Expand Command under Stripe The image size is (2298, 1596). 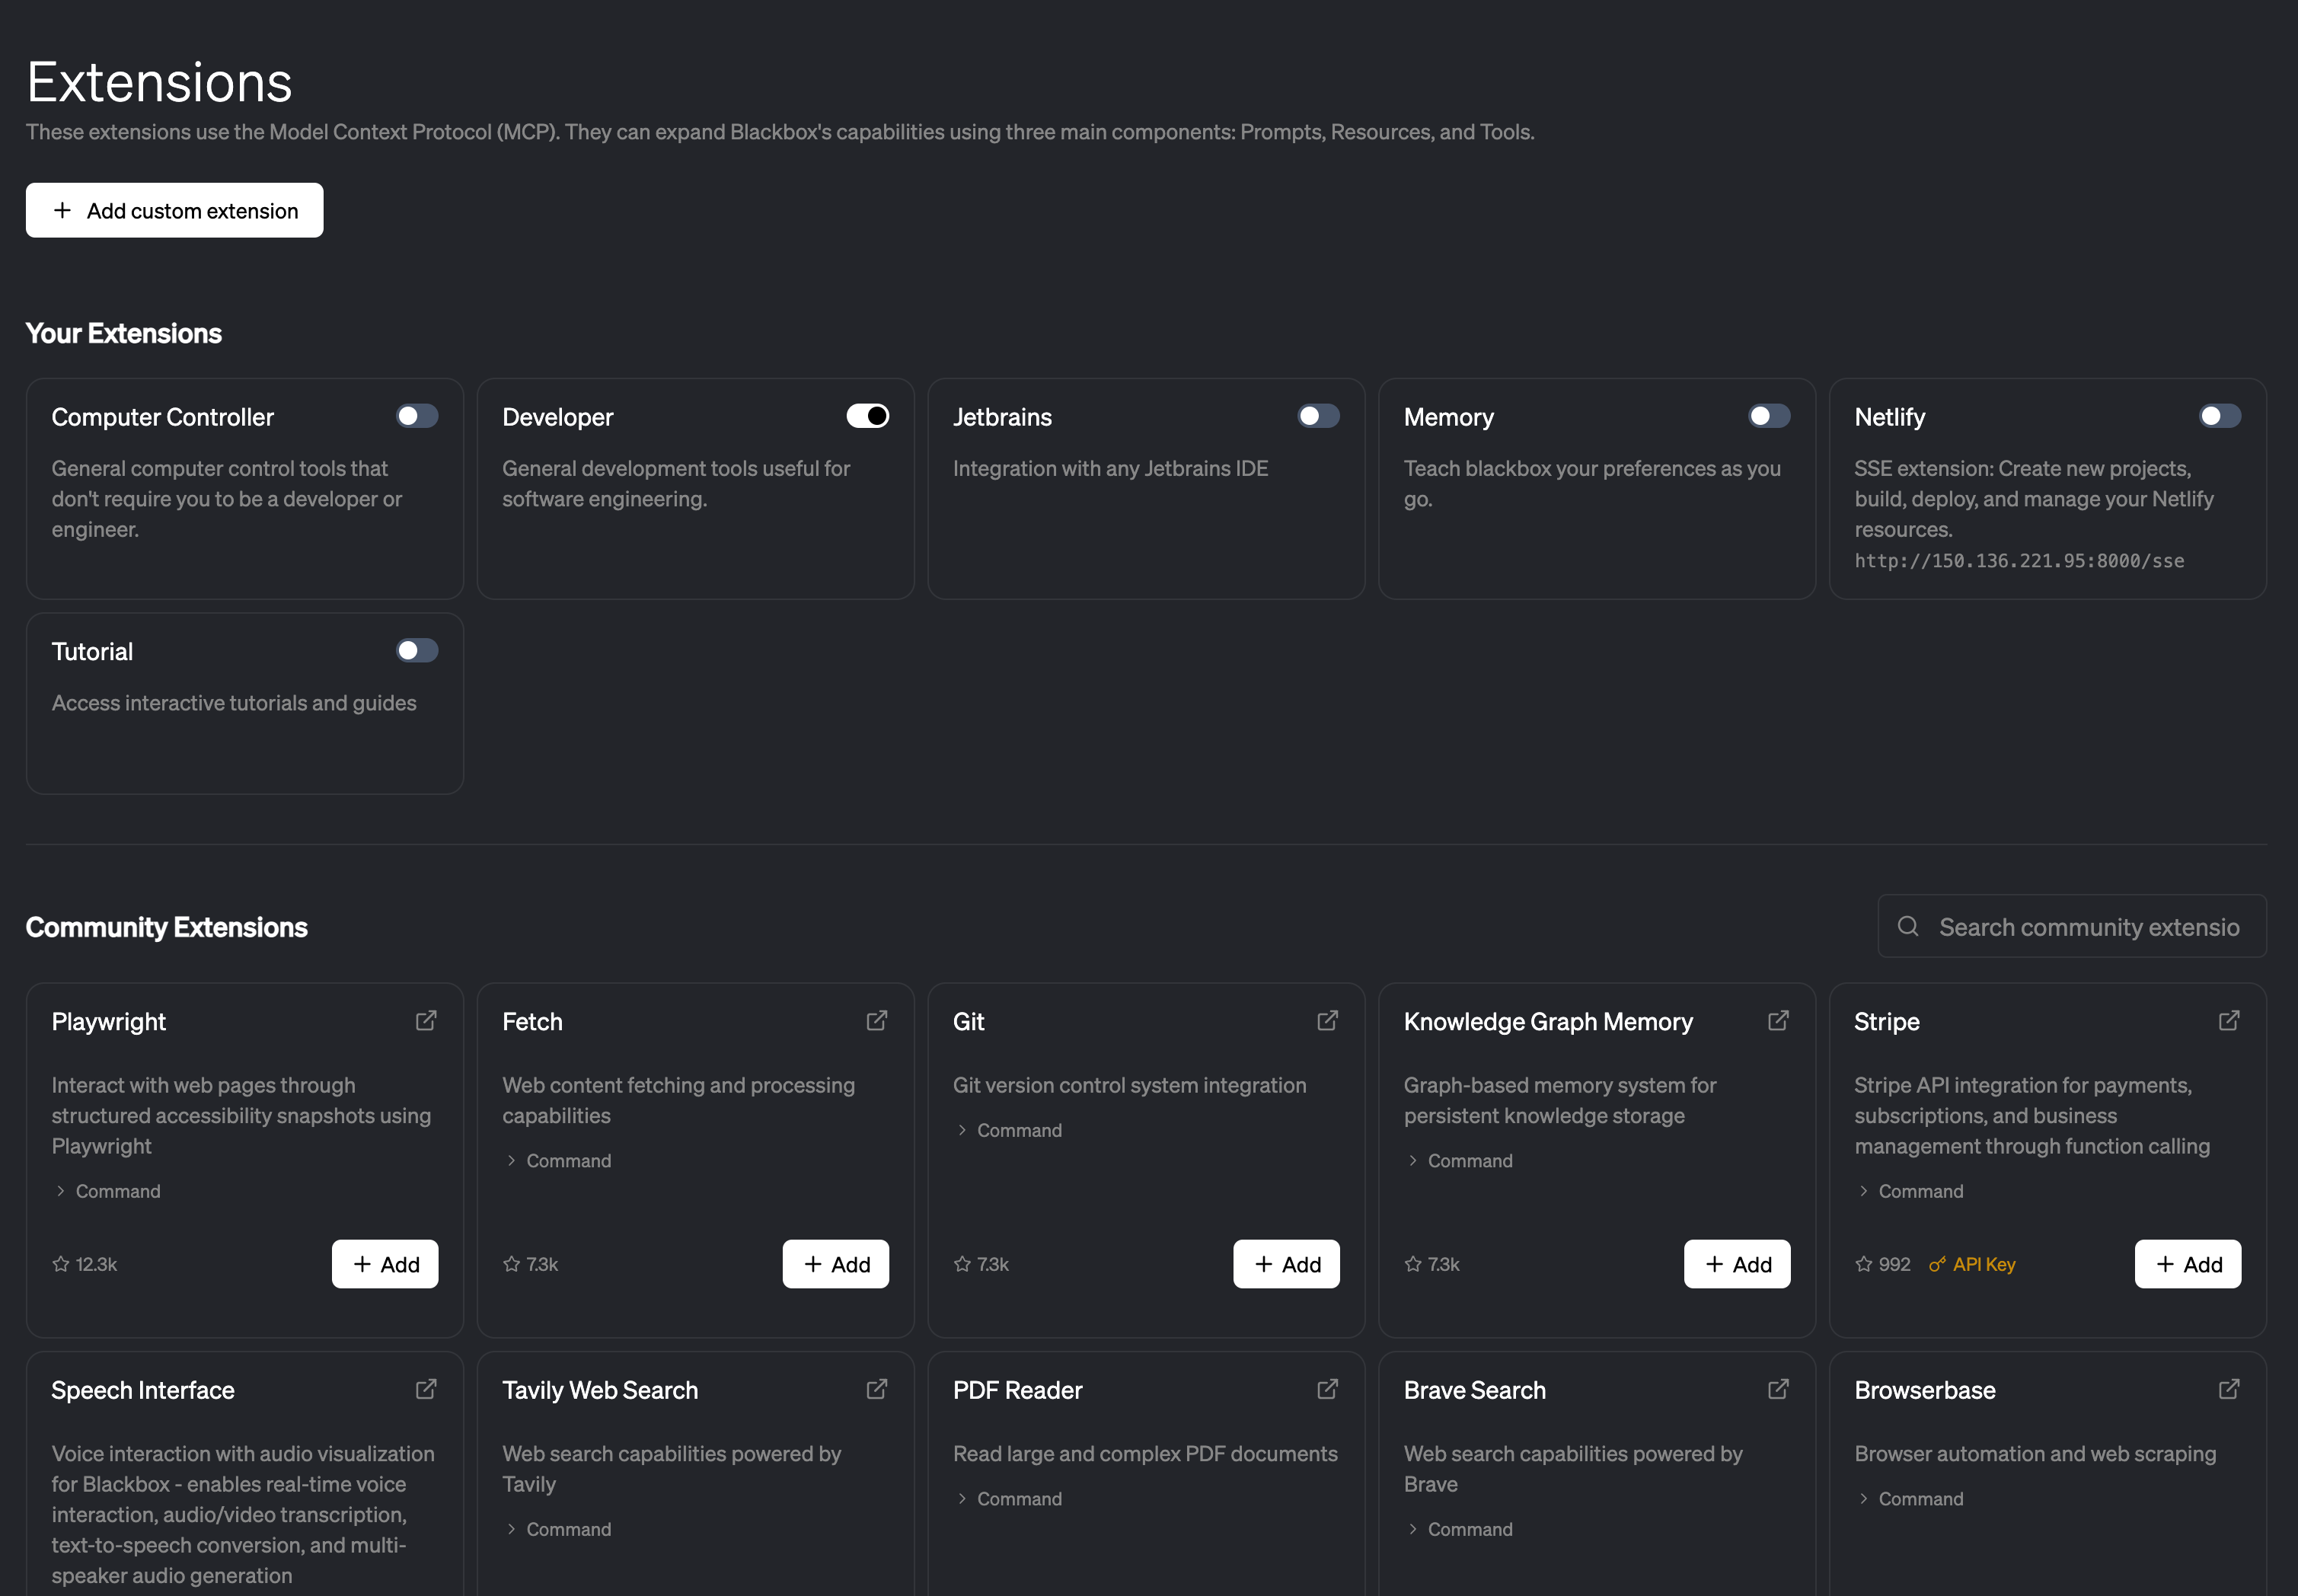1910,1191
